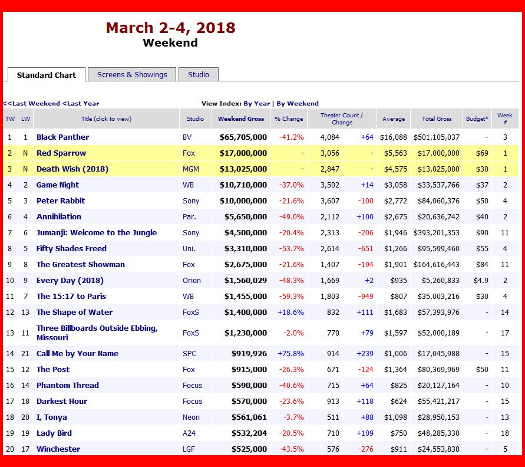The height and width of the screenshot is (467, 525).
Task: Click LGF studio in Winchester row
Action: click(189, 449)
